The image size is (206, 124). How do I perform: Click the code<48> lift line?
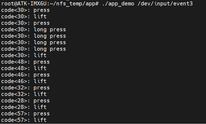(24, 68)
